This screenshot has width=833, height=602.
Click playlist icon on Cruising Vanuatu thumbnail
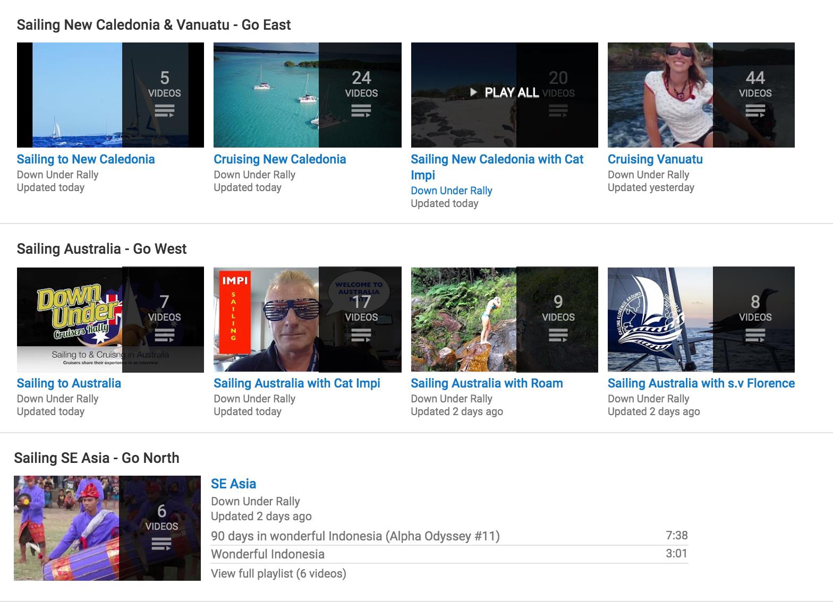point(755,111)
